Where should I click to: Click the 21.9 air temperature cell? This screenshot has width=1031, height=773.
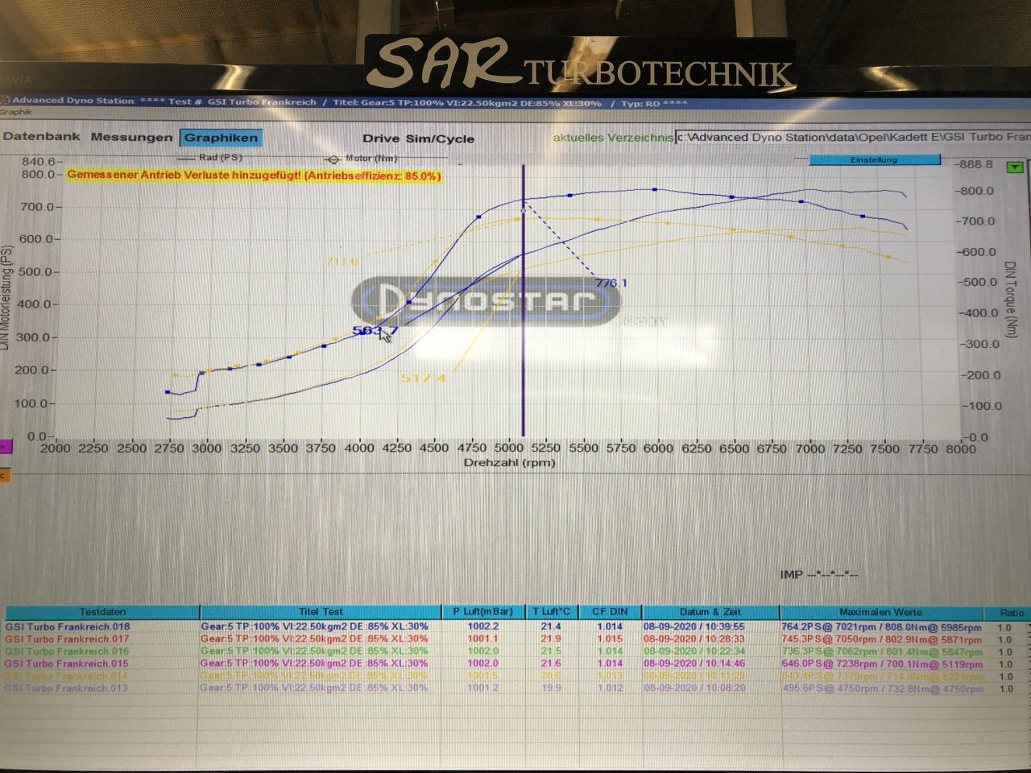pyautogui.click(x=551, y=639)
